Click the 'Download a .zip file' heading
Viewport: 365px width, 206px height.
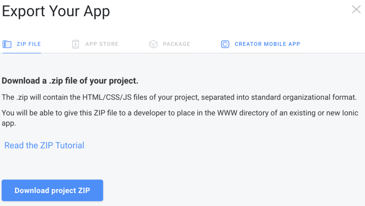(70, 81)
